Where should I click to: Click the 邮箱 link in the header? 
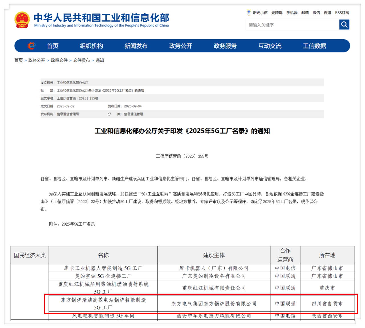[x=305, y=13]
